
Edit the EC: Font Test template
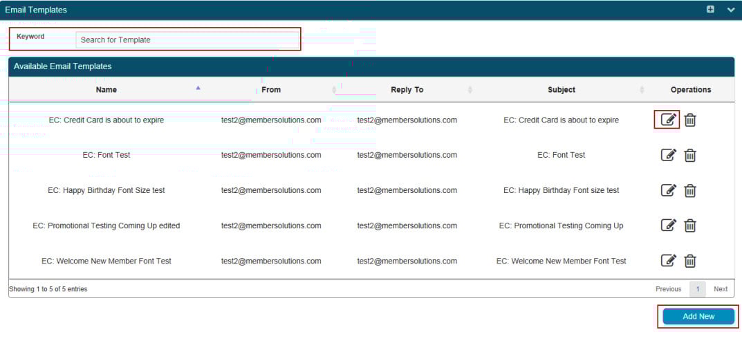pos(667,155)
